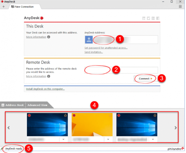Open the LinkedIn share icon
This screenshot has width=186, height=153.
click(x=144, y=18)
